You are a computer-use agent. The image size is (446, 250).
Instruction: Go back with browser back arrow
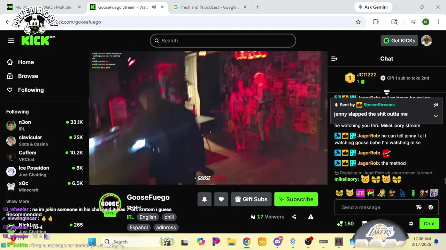point(8,22)
